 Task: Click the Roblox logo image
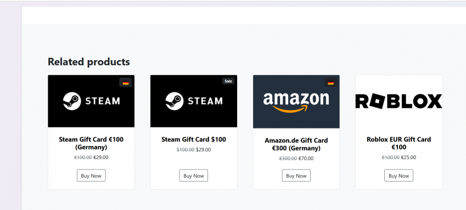[x=399, y=101]
